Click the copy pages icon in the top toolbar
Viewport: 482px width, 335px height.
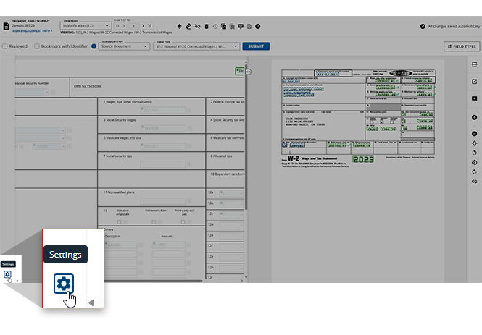click(x=223, y=26)
